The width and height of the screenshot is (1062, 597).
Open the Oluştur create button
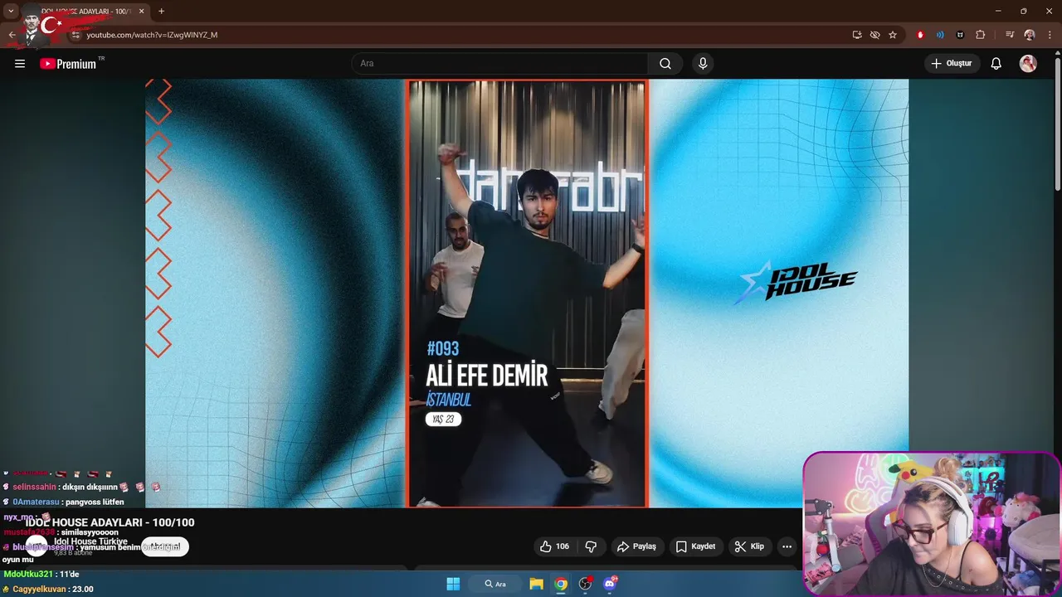[952, 64]
